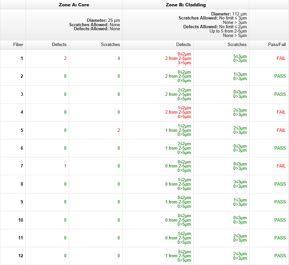Screen dimensions: 289x265
Task: Select the Fiber column header
Action: click(18, 44)
